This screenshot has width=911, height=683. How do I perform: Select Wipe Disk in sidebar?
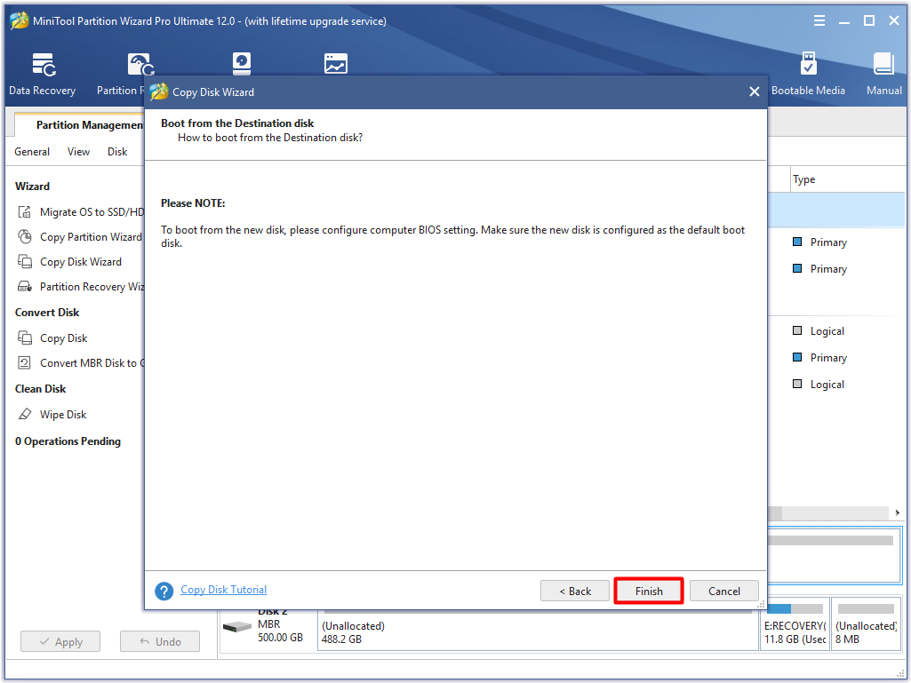pos(63,415)
